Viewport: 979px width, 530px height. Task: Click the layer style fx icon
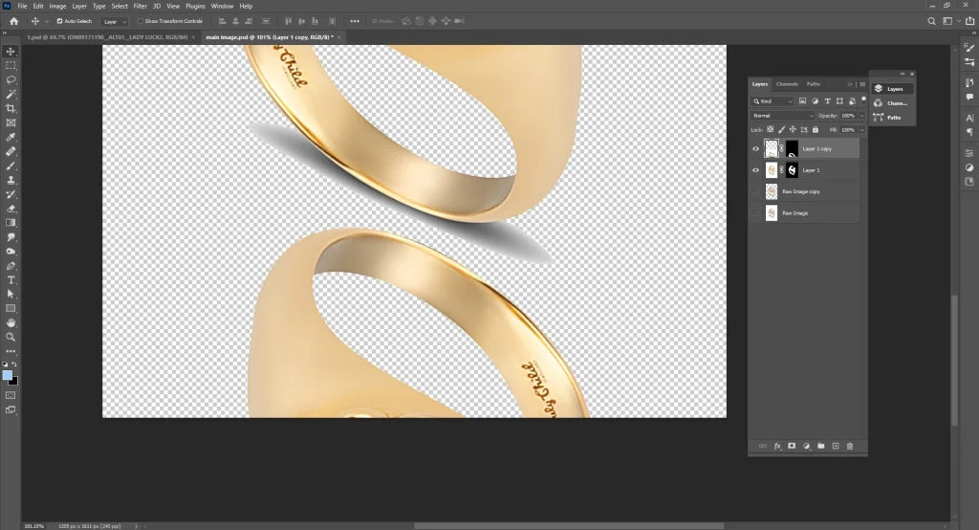coord(777,446)
